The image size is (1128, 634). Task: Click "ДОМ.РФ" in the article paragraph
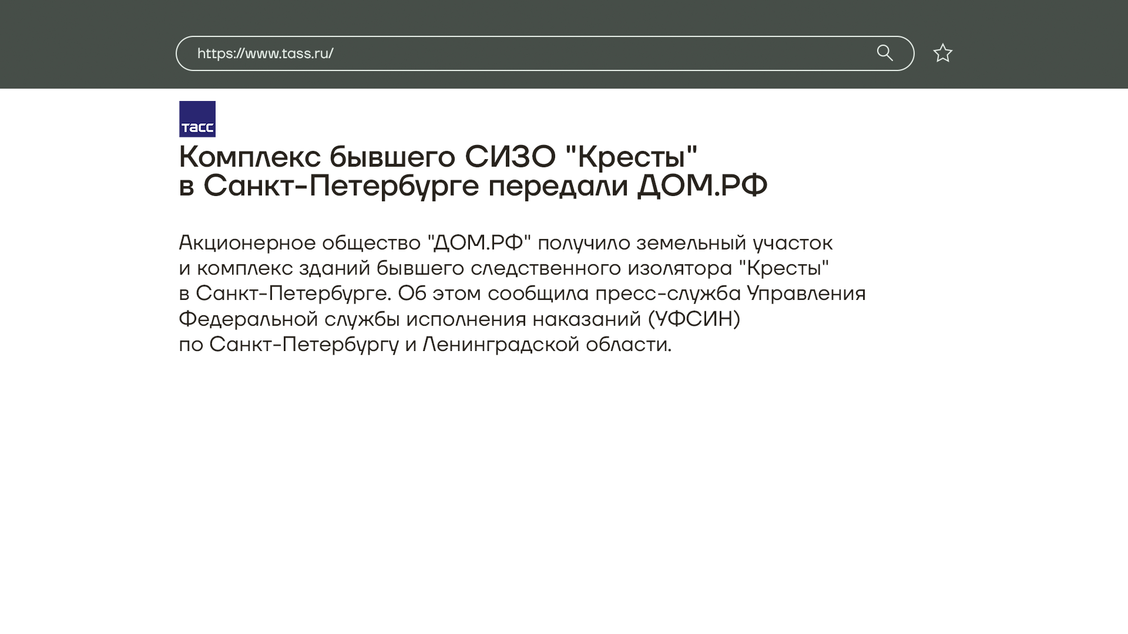coord(478,242)
